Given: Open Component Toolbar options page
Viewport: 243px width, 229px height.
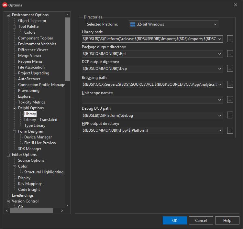Looking at the screenshot, I should coord(36,38).
